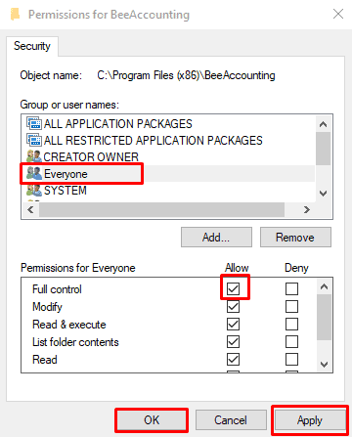The width and height of the screenshot is (352, 437).
Task: Click user list scroll up arrow
Action: 324,124
